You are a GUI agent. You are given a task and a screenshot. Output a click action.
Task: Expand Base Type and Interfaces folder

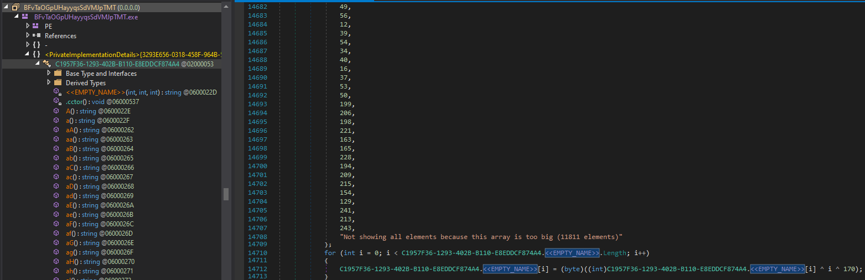(x=49, y=73)
